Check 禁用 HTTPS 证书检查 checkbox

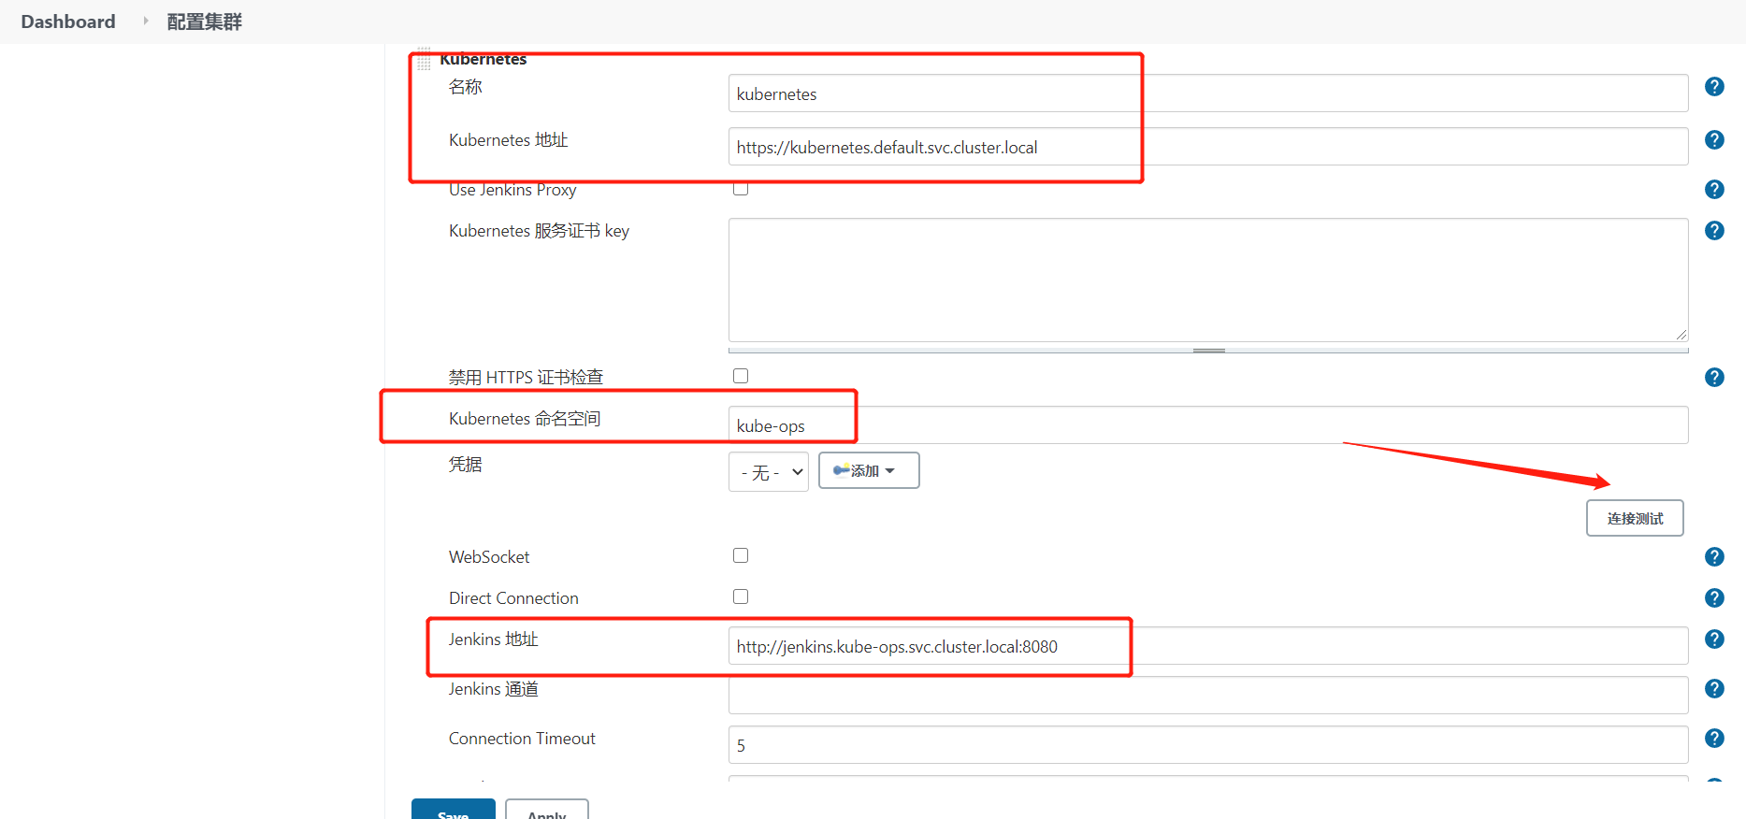coord(741,376)
